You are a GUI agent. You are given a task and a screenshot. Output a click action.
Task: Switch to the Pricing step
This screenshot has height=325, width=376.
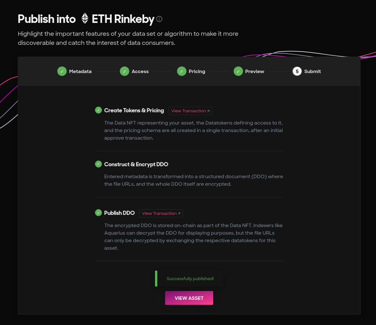tap(191, 71)
